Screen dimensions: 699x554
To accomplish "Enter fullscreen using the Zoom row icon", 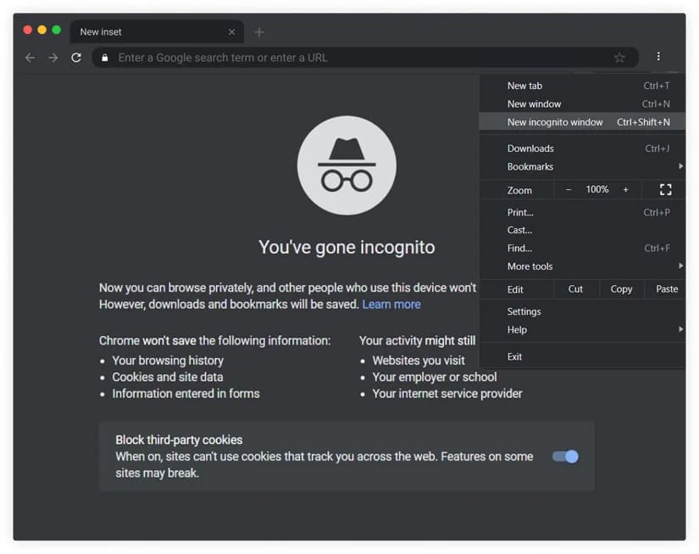I will pos(666,190).
